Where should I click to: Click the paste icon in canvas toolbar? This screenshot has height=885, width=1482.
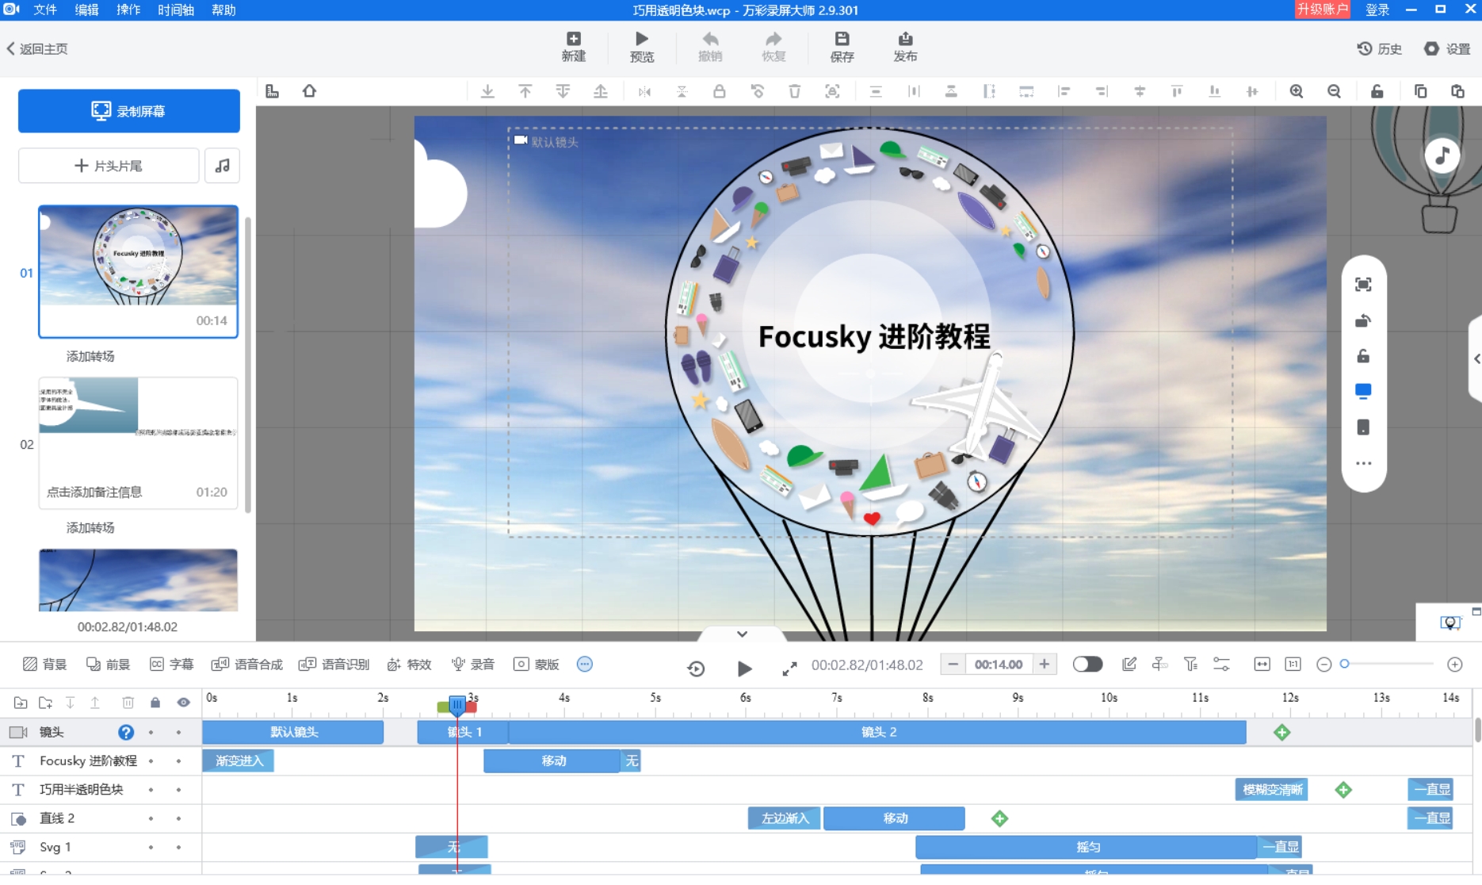click(1457, 91)
